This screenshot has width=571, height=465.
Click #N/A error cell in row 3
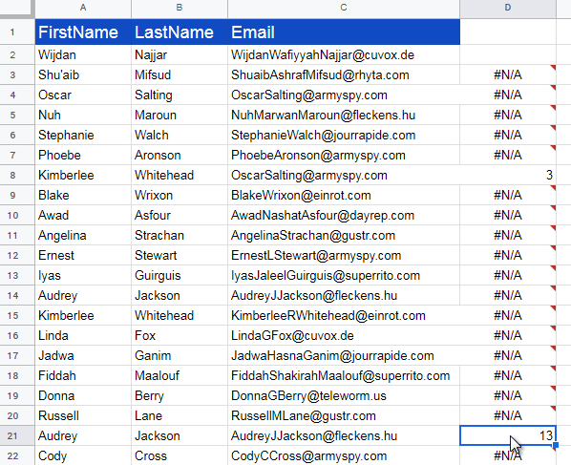pos(508,75)
